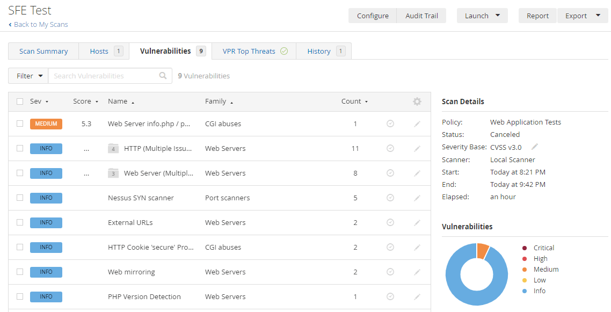
Task: Open the Filter dropdown
Action: (28, 76)
